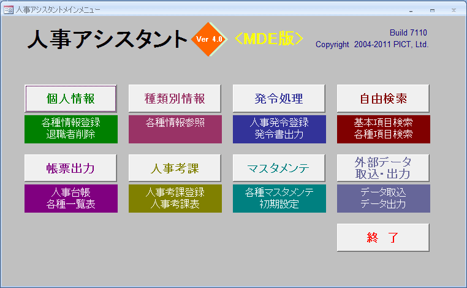Click the olive 人事考課登録 人事考課表 panel
The height and width of the screenshot is (288, 467).
tap(175, 198)
